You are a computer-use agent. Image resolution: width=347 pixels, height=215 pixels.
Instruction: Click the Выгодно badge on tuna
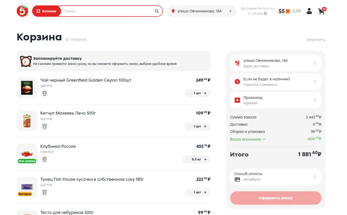click(25, 194)
